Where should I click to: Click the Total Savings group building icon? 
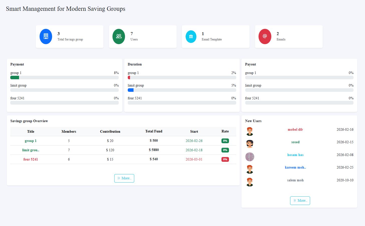[46, 36]
